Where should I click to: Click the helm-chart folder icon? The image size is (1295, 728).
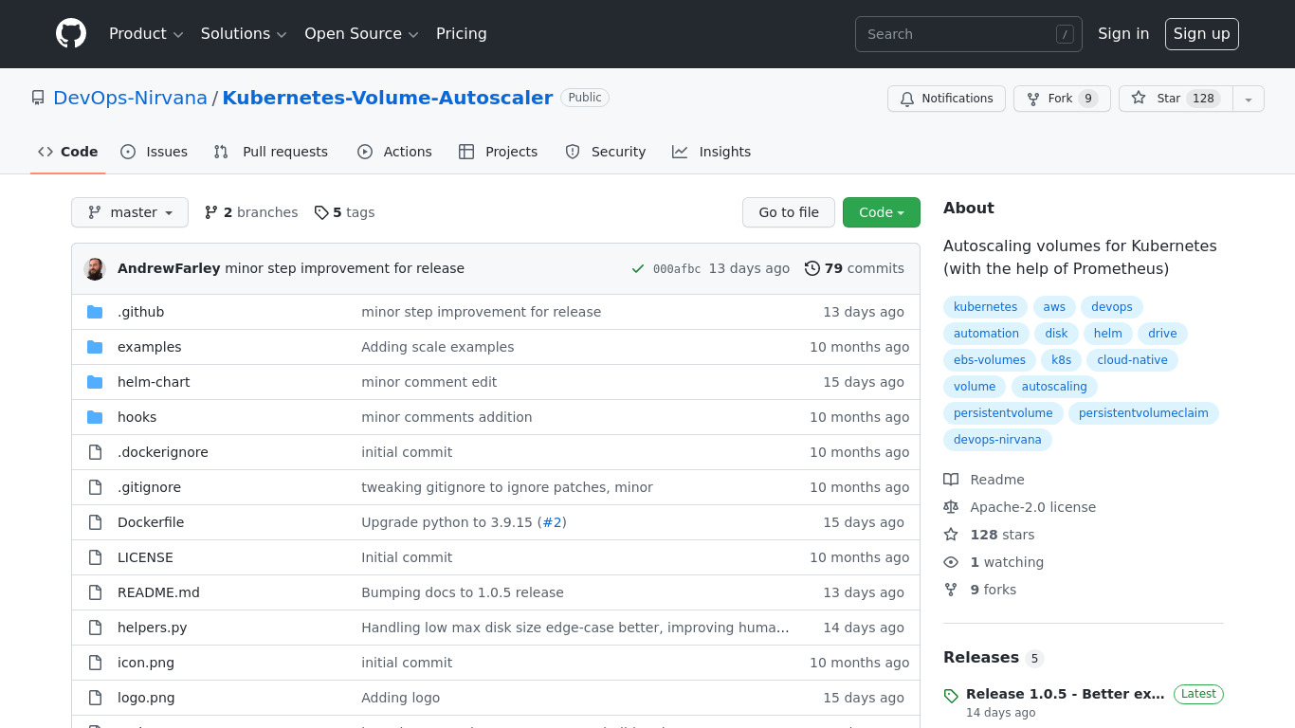click(x=95, y=382)
